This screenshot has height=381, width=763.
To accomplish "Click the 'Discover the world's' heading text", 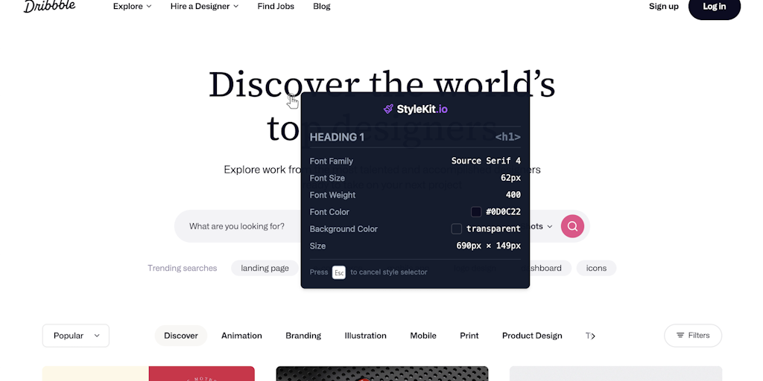I will click(x=382, y=85).
